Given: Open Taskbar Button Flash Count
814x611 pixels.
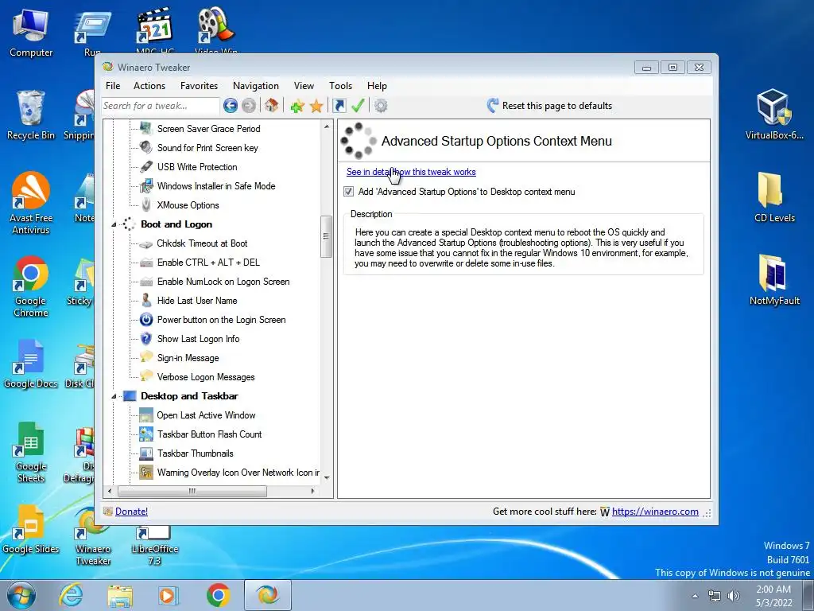Looking at the screenshot, I should [209, 434].
